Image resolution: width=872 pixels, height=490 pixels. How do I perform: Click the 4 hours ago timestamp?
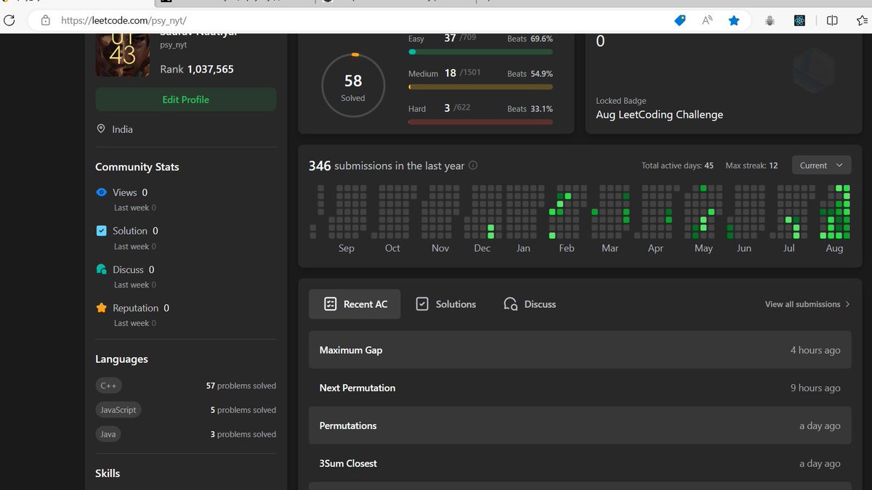[815, 350]
